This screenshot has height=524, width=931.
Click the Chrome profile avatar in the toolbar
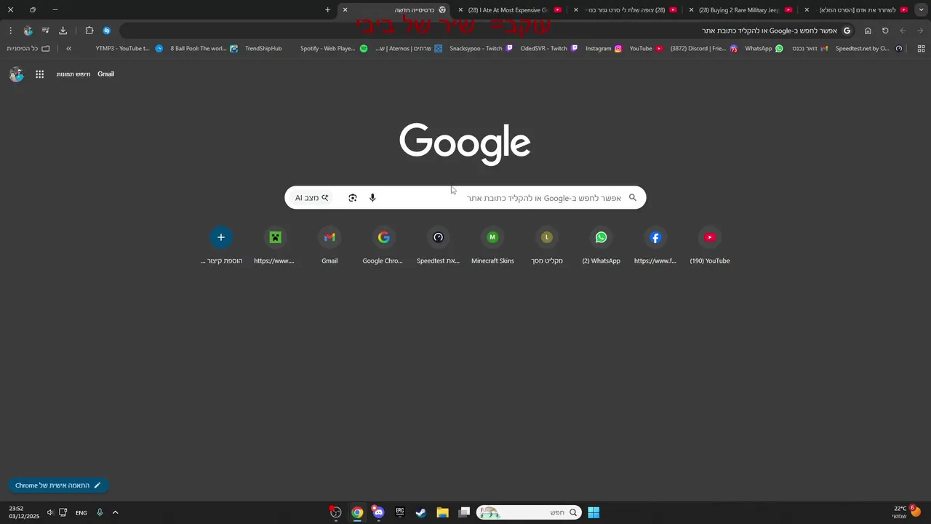click(x=28, y=31)
